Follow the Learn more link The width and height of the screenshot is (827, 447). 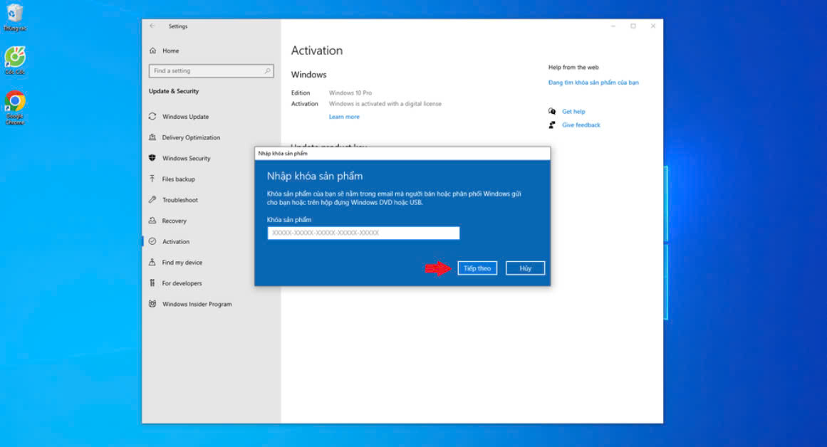(x=344, y=117)
